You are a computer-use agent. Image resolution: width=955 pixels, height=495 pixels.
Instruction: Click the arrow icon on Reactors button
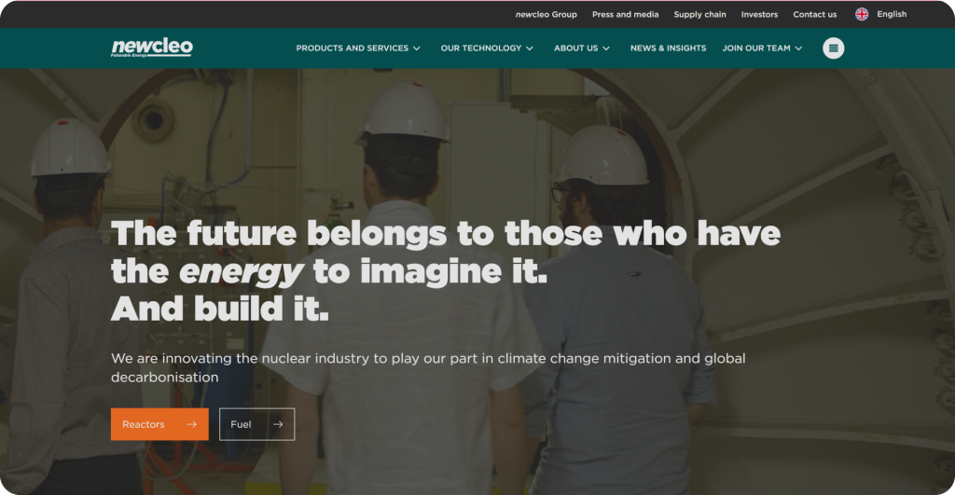pos(192,424)
